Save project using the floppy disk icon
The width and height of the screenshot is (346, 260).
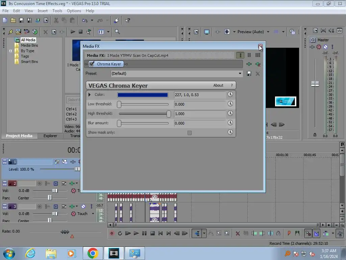click(21, 21)
